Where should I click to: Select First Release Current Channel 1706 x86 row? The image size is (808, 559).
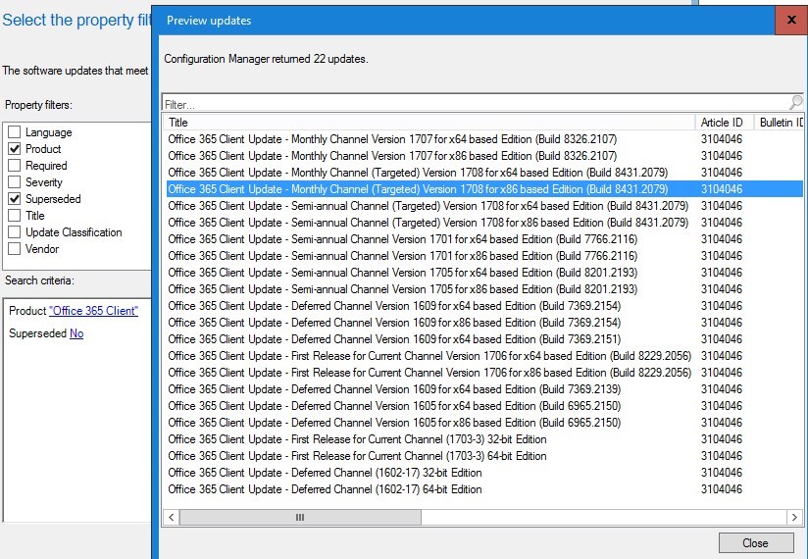tap(484, 373)
